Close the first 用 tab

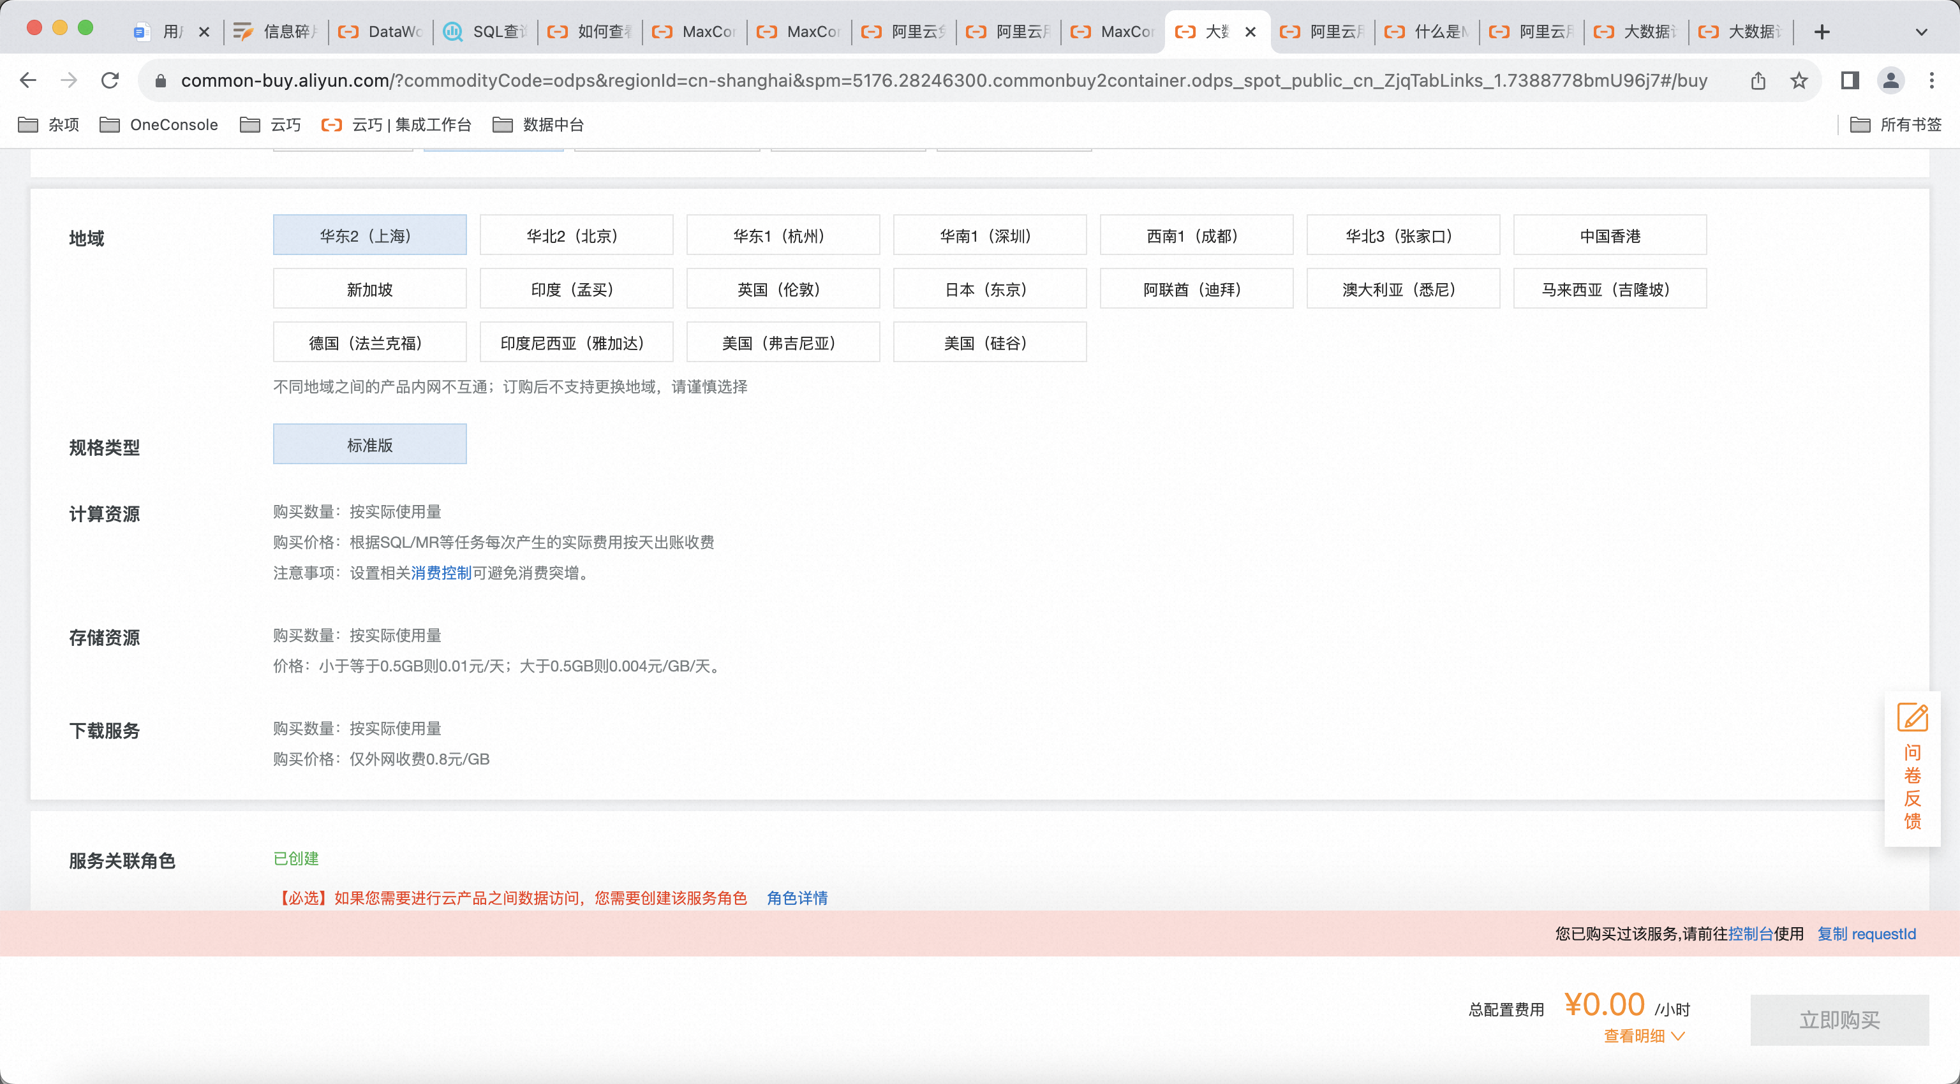pyautogui.click(x=204, y=31)
